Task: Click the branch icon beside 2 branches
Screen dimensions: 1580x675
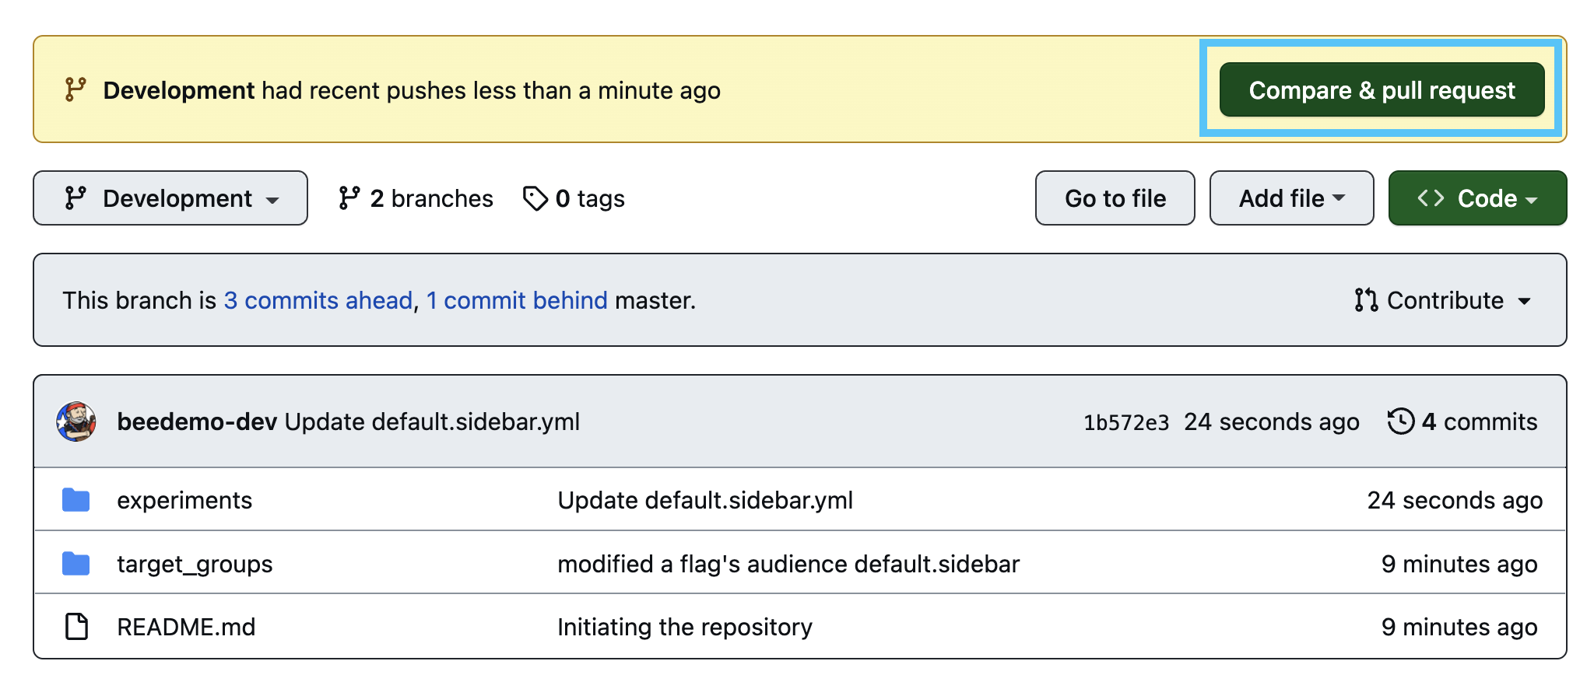Action: coord(349,198)
